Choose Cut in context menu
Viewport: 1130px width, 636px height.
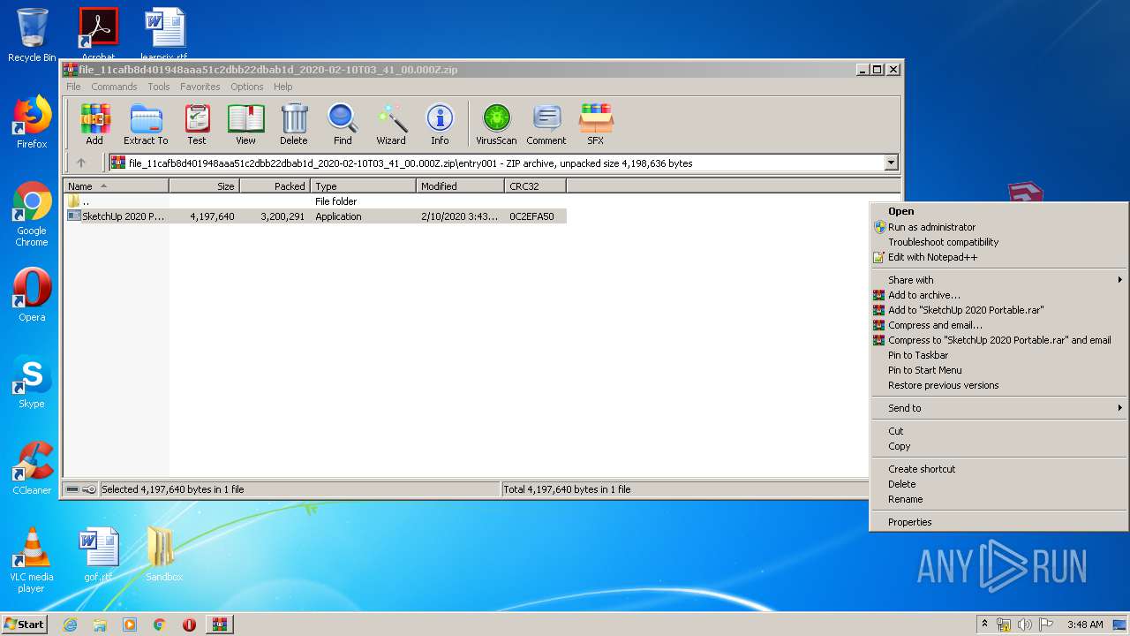pyautogui.click(x=998, y=431)
